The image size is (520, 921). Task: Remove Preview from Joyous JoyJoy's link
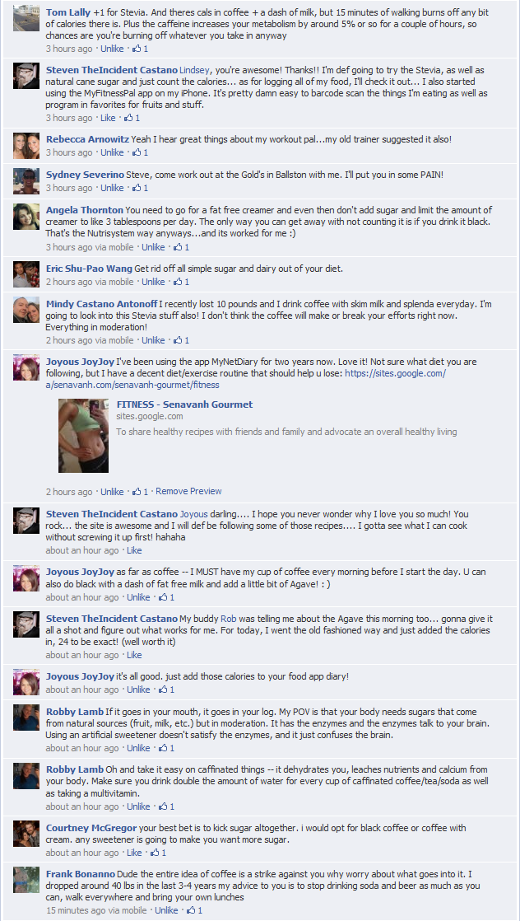coord(188,490)
